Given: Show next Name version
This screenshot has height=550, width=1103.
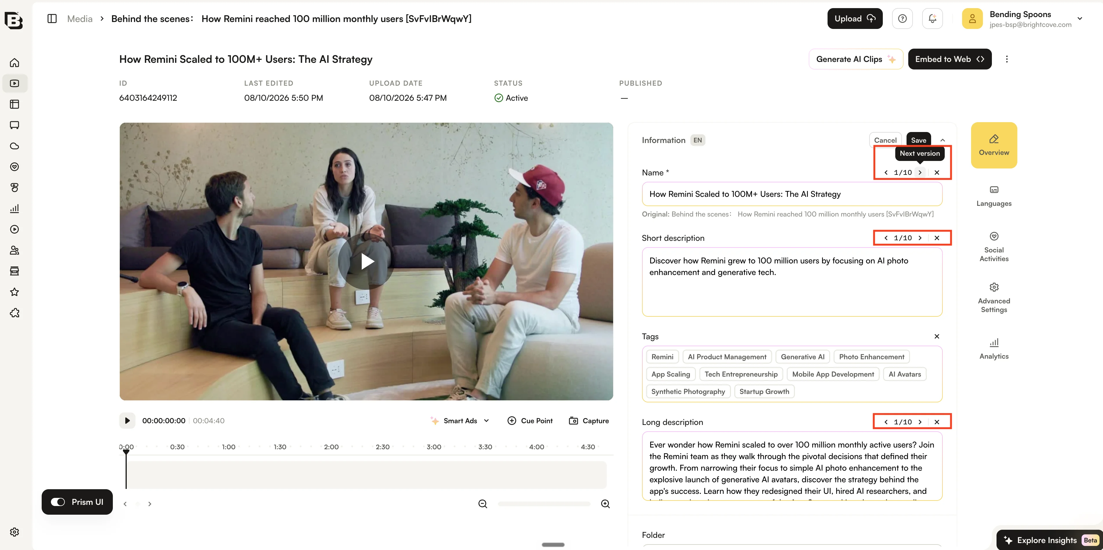Looking at the screenshot, I should pos(920,173).
